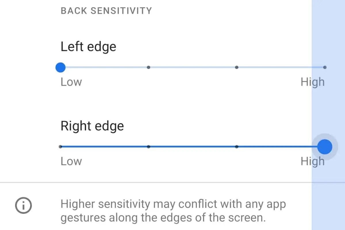Click the second tick on Right edge slider
Viewport: 345px width, 230px height.
(148, 147)
